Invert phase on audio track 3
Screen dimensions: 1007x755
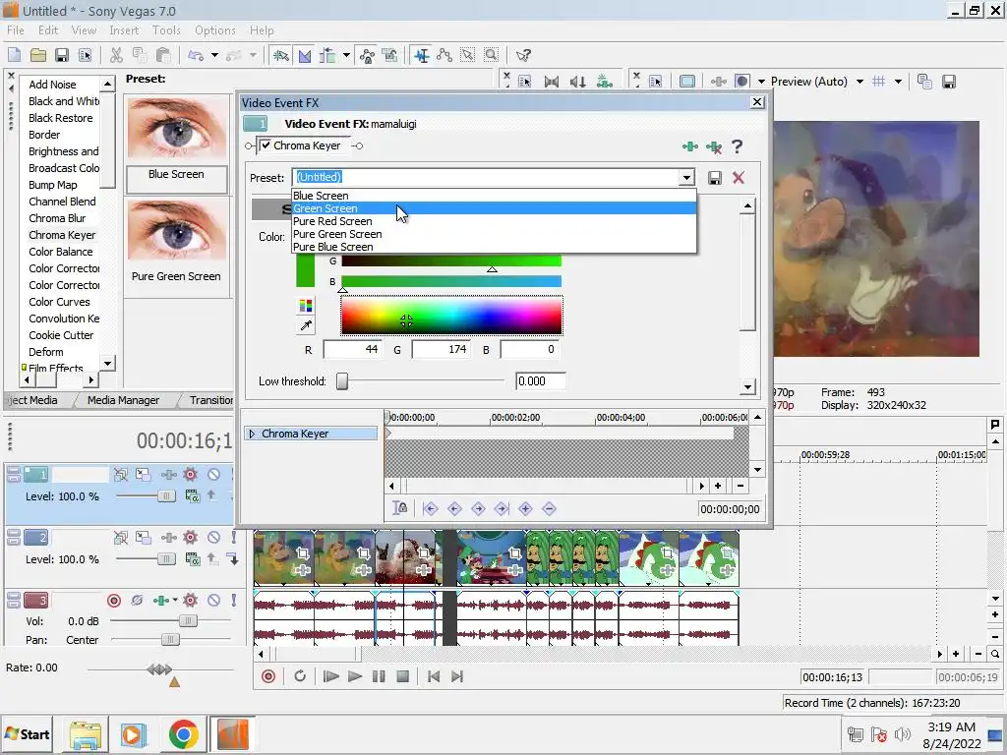(137, 601)
